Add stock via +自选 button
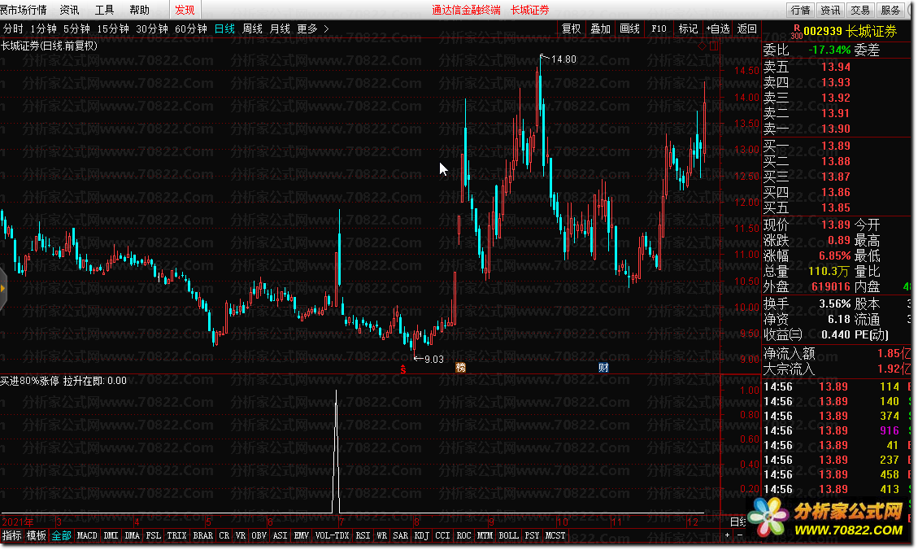This screenshot has height=550, width=918. (x=718, y=28)
